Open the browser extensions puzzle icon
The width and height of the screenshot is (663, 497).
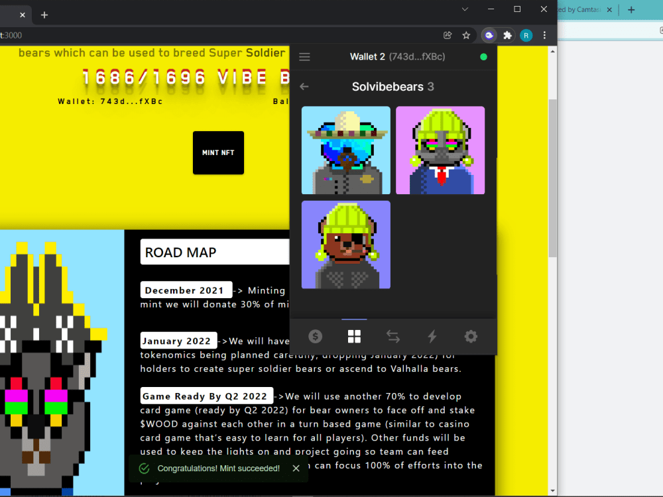point(507,36)
